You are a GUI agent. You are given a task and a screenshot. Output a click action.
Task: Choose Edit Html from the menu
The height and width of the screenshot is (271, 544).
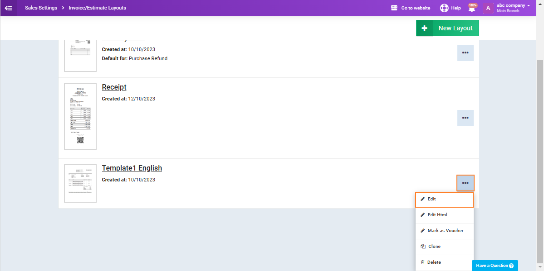[444, 215]
